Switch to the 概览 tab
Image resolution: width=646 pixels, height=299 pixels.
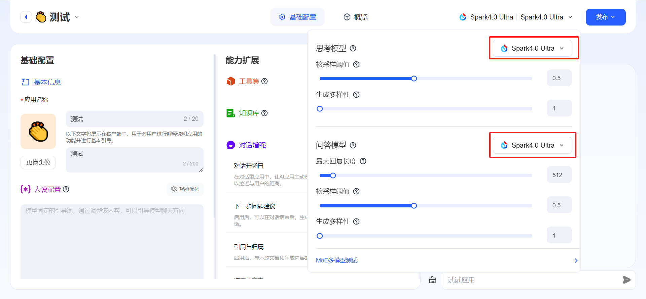(x=355, y=17)
